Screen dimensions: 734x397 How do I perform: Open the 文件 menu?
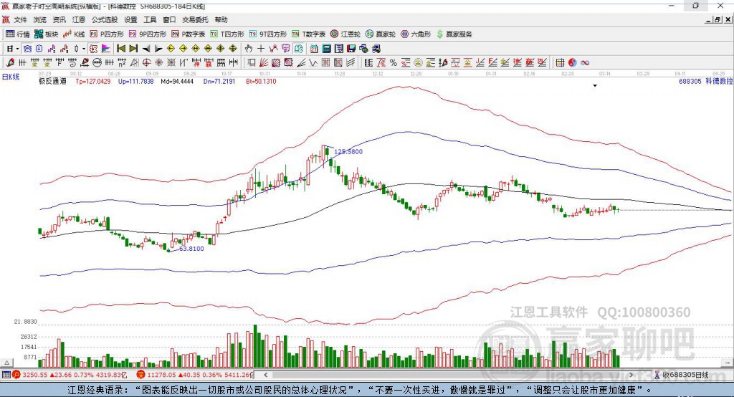tap(20, 19)
